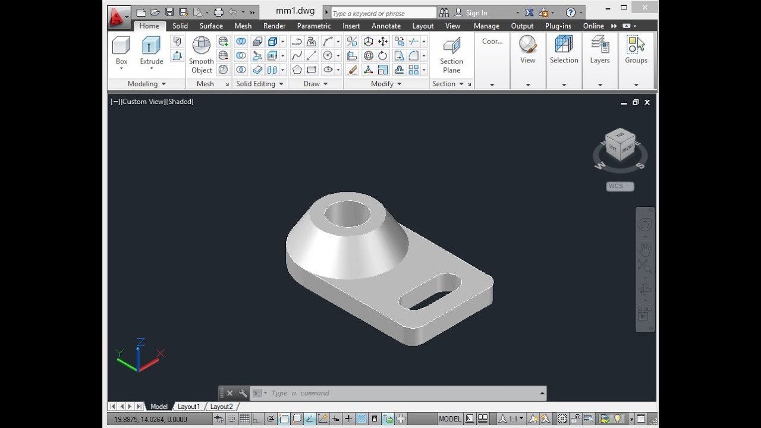Click the Line draw tool
The height and width of the screenshot is (428, 761).
312,55
